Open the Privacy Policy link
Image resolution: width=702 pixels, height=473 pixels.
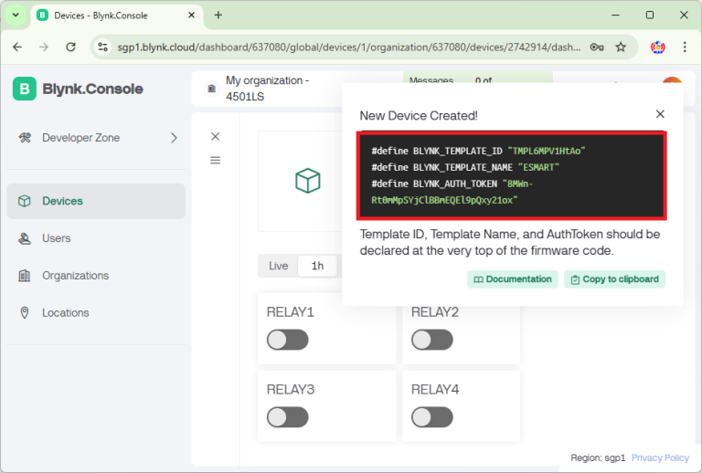tap(660, 458)
